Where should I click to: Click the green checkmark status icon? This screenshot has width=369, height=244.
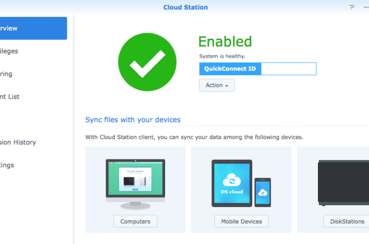click(147, 62)
